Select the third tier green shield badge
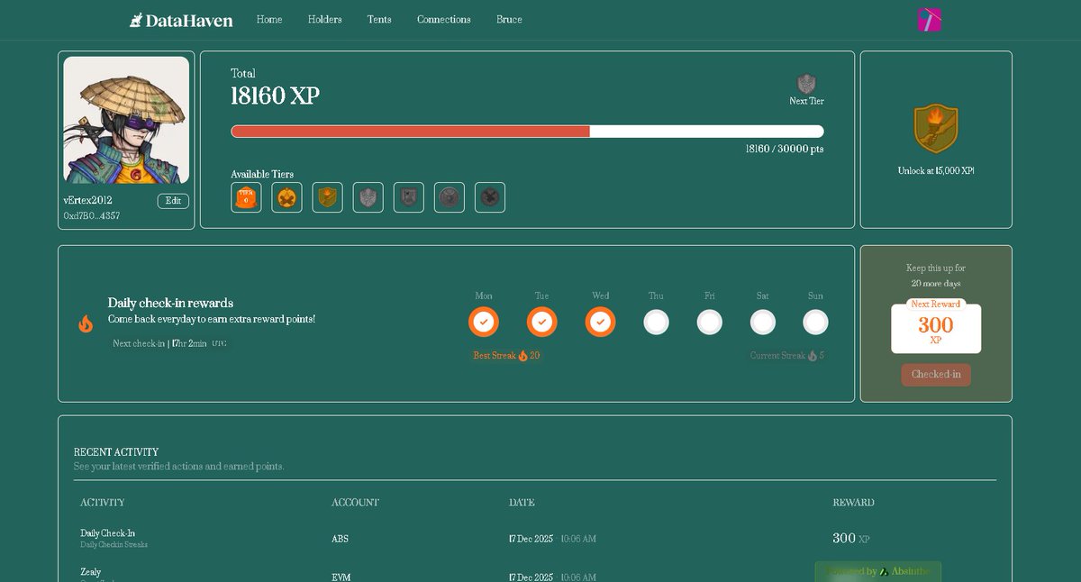Viewport: 1081px width, 582px height. pyautogui.click(x=328, y=197)
